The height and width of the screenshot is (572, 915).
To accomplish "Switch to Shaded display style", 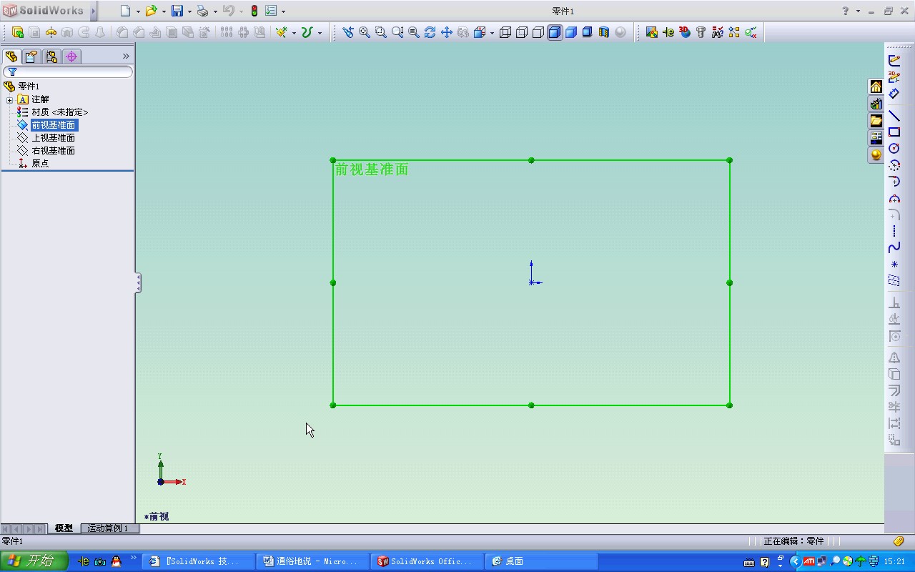I will pos(571,32).
